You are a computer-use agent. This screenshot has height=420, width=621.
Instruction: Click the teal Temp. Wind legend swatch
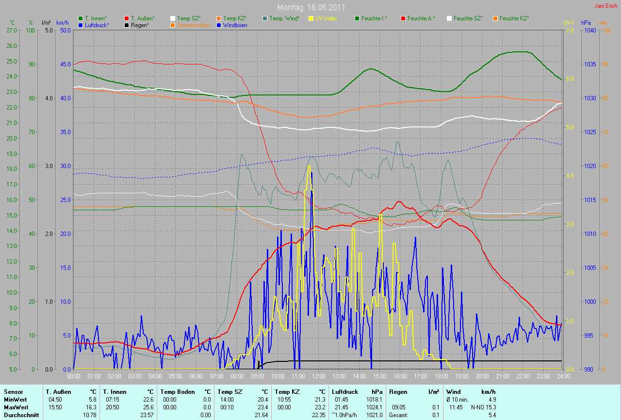pos(265,18)
